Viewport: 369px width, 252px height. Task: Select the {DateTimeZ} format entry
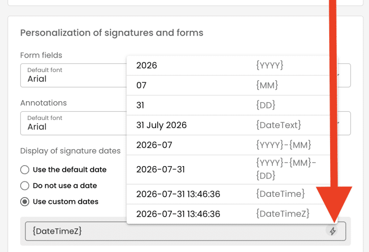pyautogui.click(x=228, y=214)
